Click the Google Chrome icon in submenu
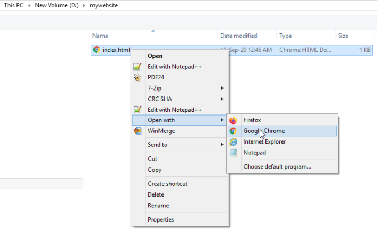The image size is (377, 230). coord(233,131)
